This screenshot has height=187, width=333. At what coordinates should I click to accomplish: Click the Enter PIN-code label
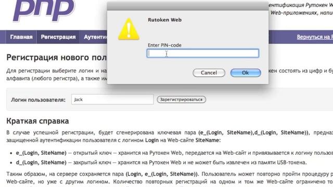[x=164, y=45]
